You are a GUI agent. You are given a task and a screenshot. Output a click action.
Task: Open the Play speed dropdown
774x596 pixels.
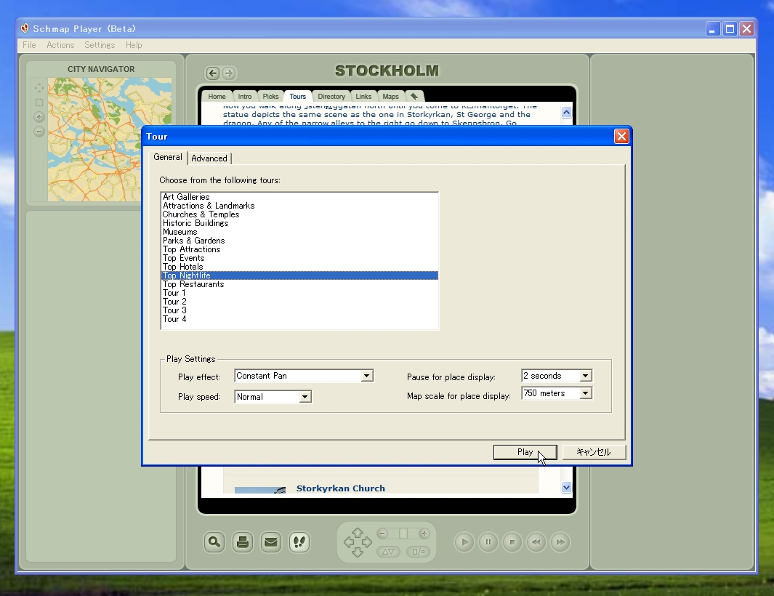305,397
